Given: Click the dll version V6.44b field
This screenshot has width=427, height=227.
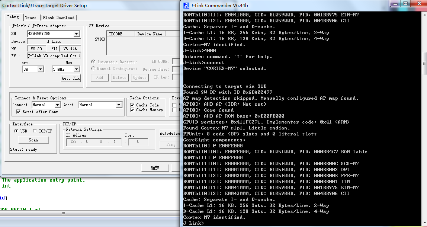Looking at the screenshot, I should (x=70, y=49).
